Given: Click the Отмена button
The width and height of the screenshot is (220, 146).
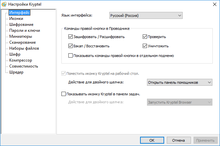Looking at the screenshot, I should 178,140.
